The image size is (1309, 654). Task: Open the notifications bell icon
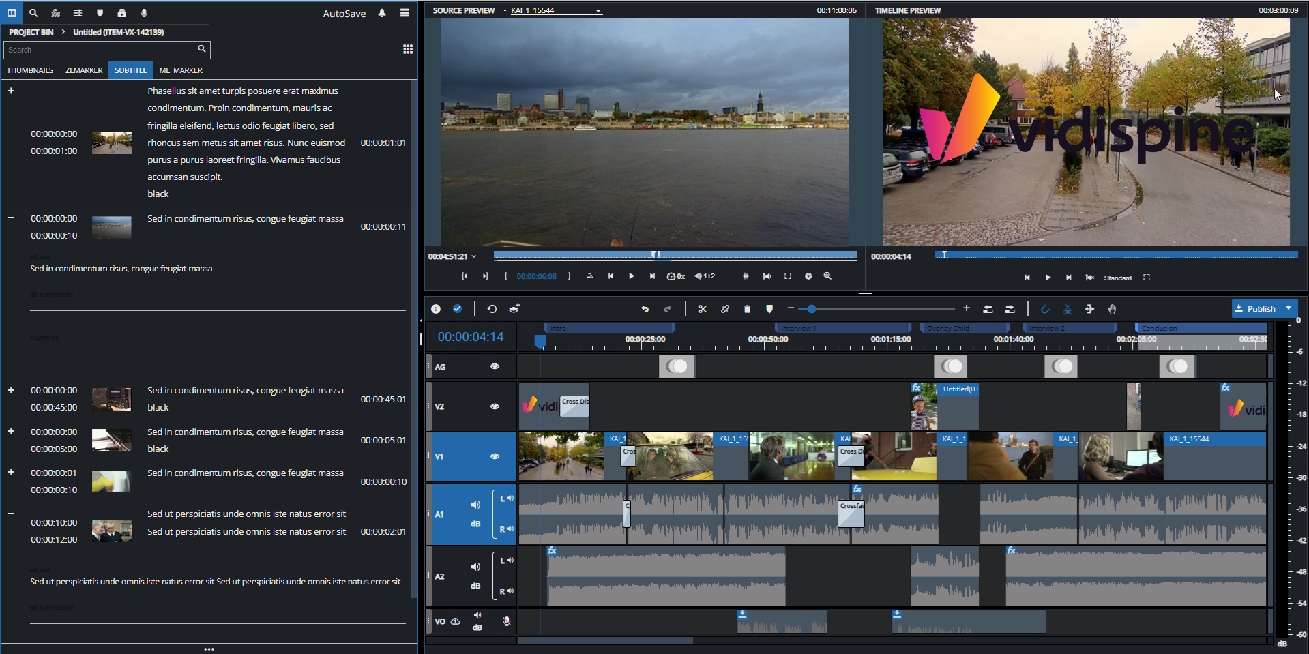coord(382,13)
